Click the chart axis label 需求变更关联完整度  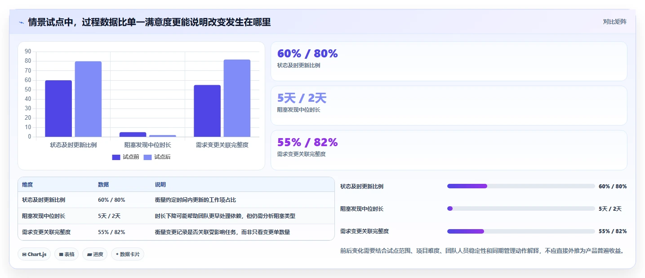pyautogui.click(x=222, y=145)
